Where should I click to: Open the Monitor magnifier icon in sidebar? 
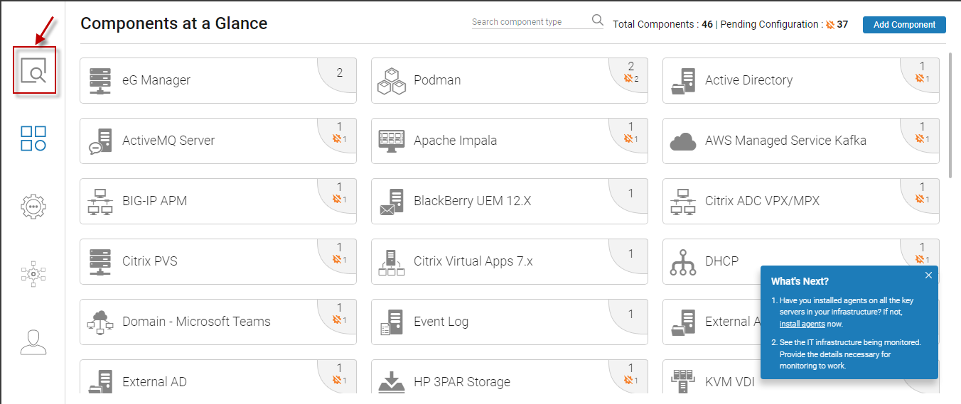[33, 71]
